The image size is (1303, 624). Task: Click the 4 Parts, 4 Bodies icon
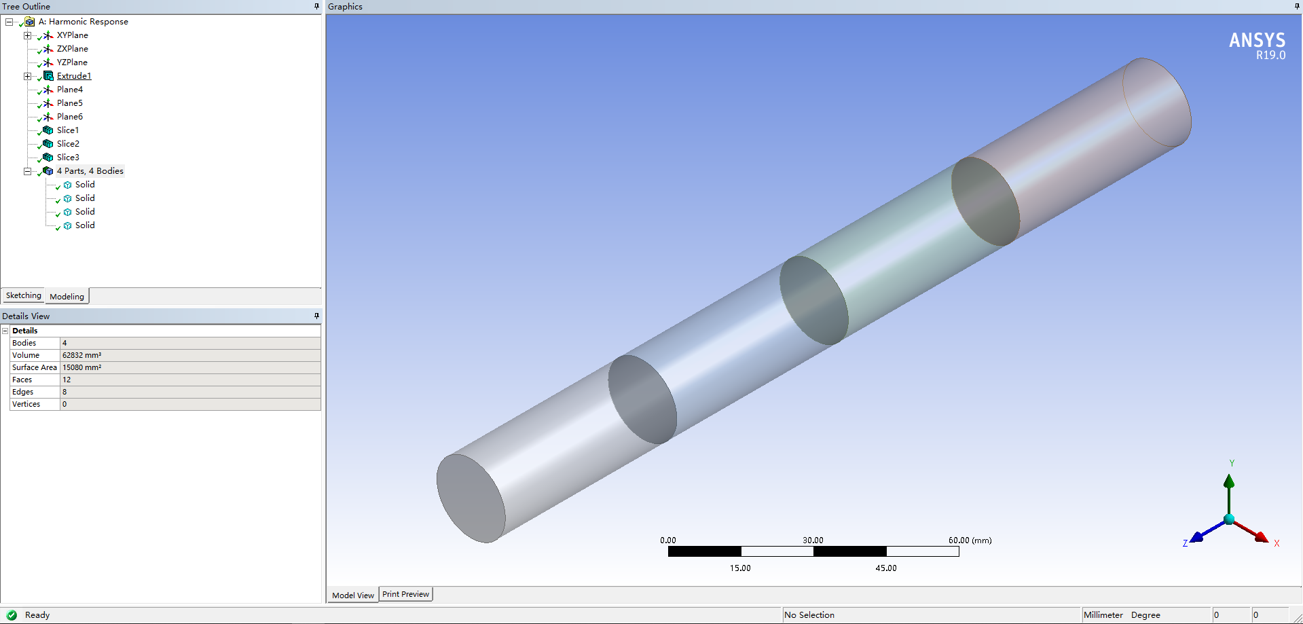[48, 171]
